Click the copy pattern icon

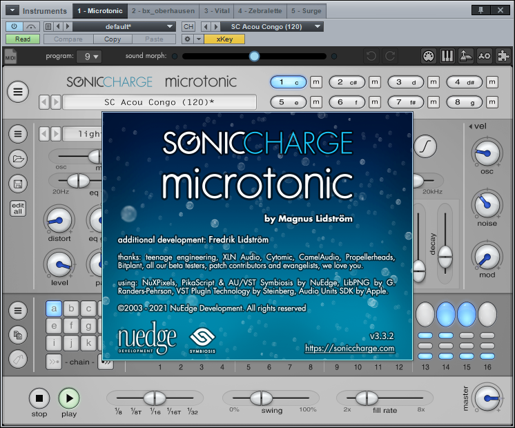tap(18, 335)
